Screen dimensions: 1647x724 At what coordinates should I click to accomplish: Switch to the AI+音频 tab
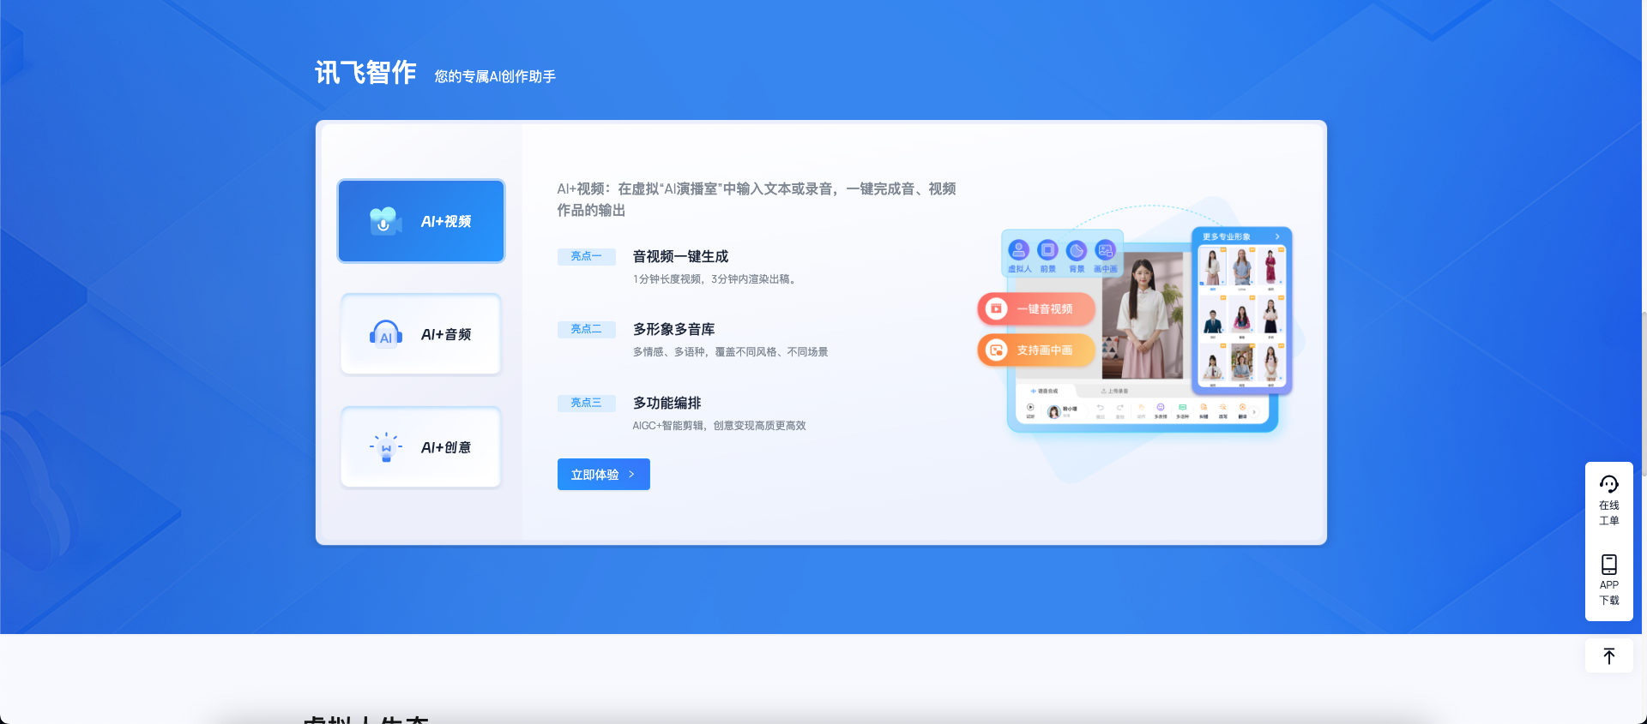pos(420,334)
